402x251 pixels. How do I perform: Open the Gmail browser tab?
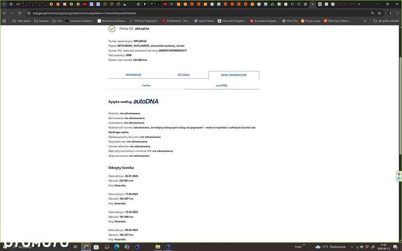pyautogui.click(x=18, y=4)
